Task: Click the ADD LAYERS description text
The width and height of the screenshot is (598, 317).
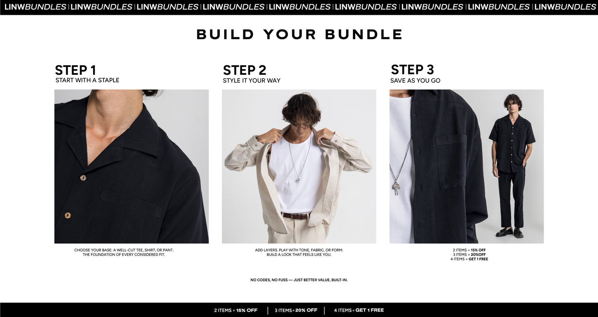Action: click(x=299, y=253)
